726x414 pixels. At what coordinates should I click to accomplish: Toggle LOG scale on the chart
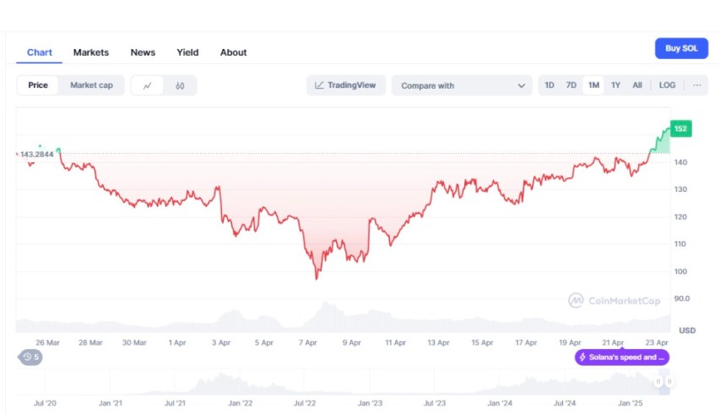point(667,85)
